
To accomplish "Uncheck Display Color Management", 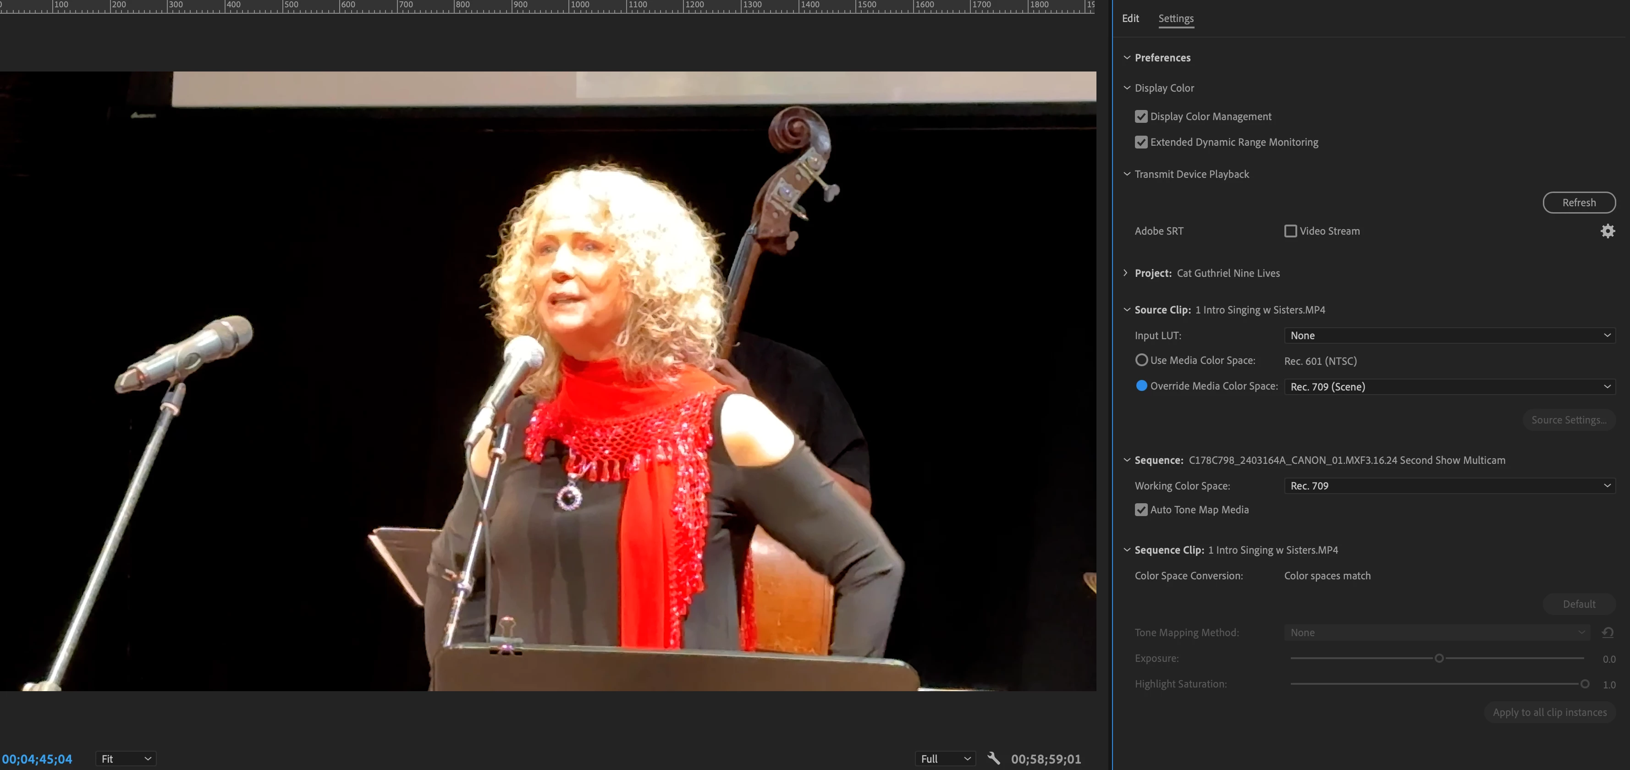I will click(1141, 116).
